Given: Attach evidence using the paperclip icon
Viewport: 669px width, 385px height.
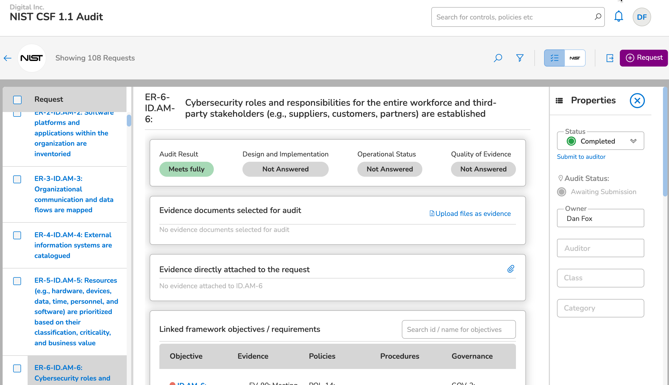Looking at the screenshot, I should coord(511,269).
